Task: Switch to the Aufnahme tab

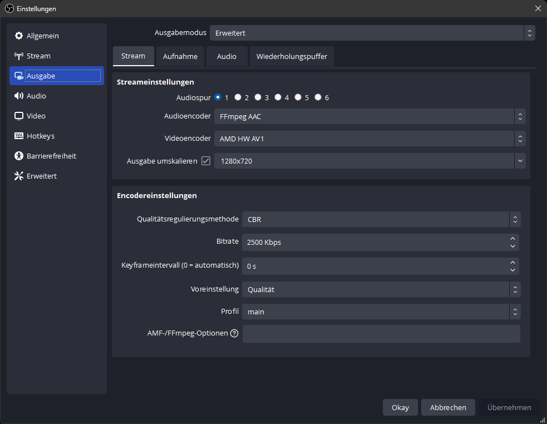Action: (180, 56)
